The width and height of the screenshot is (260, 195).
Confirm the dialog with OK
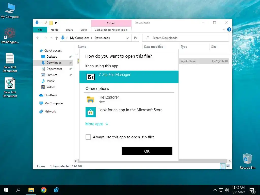(147, 151)
